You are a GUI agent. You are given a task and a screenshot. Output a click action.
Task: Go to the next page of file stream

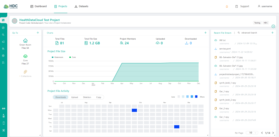click(x=273, y=133)
